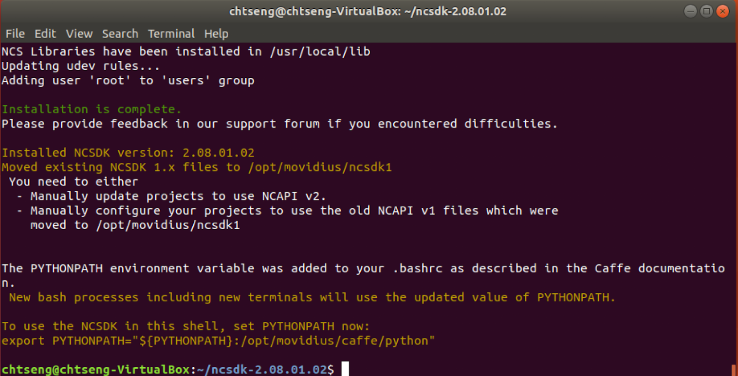
Task: Open the Help menu
Action: [216, 34]
